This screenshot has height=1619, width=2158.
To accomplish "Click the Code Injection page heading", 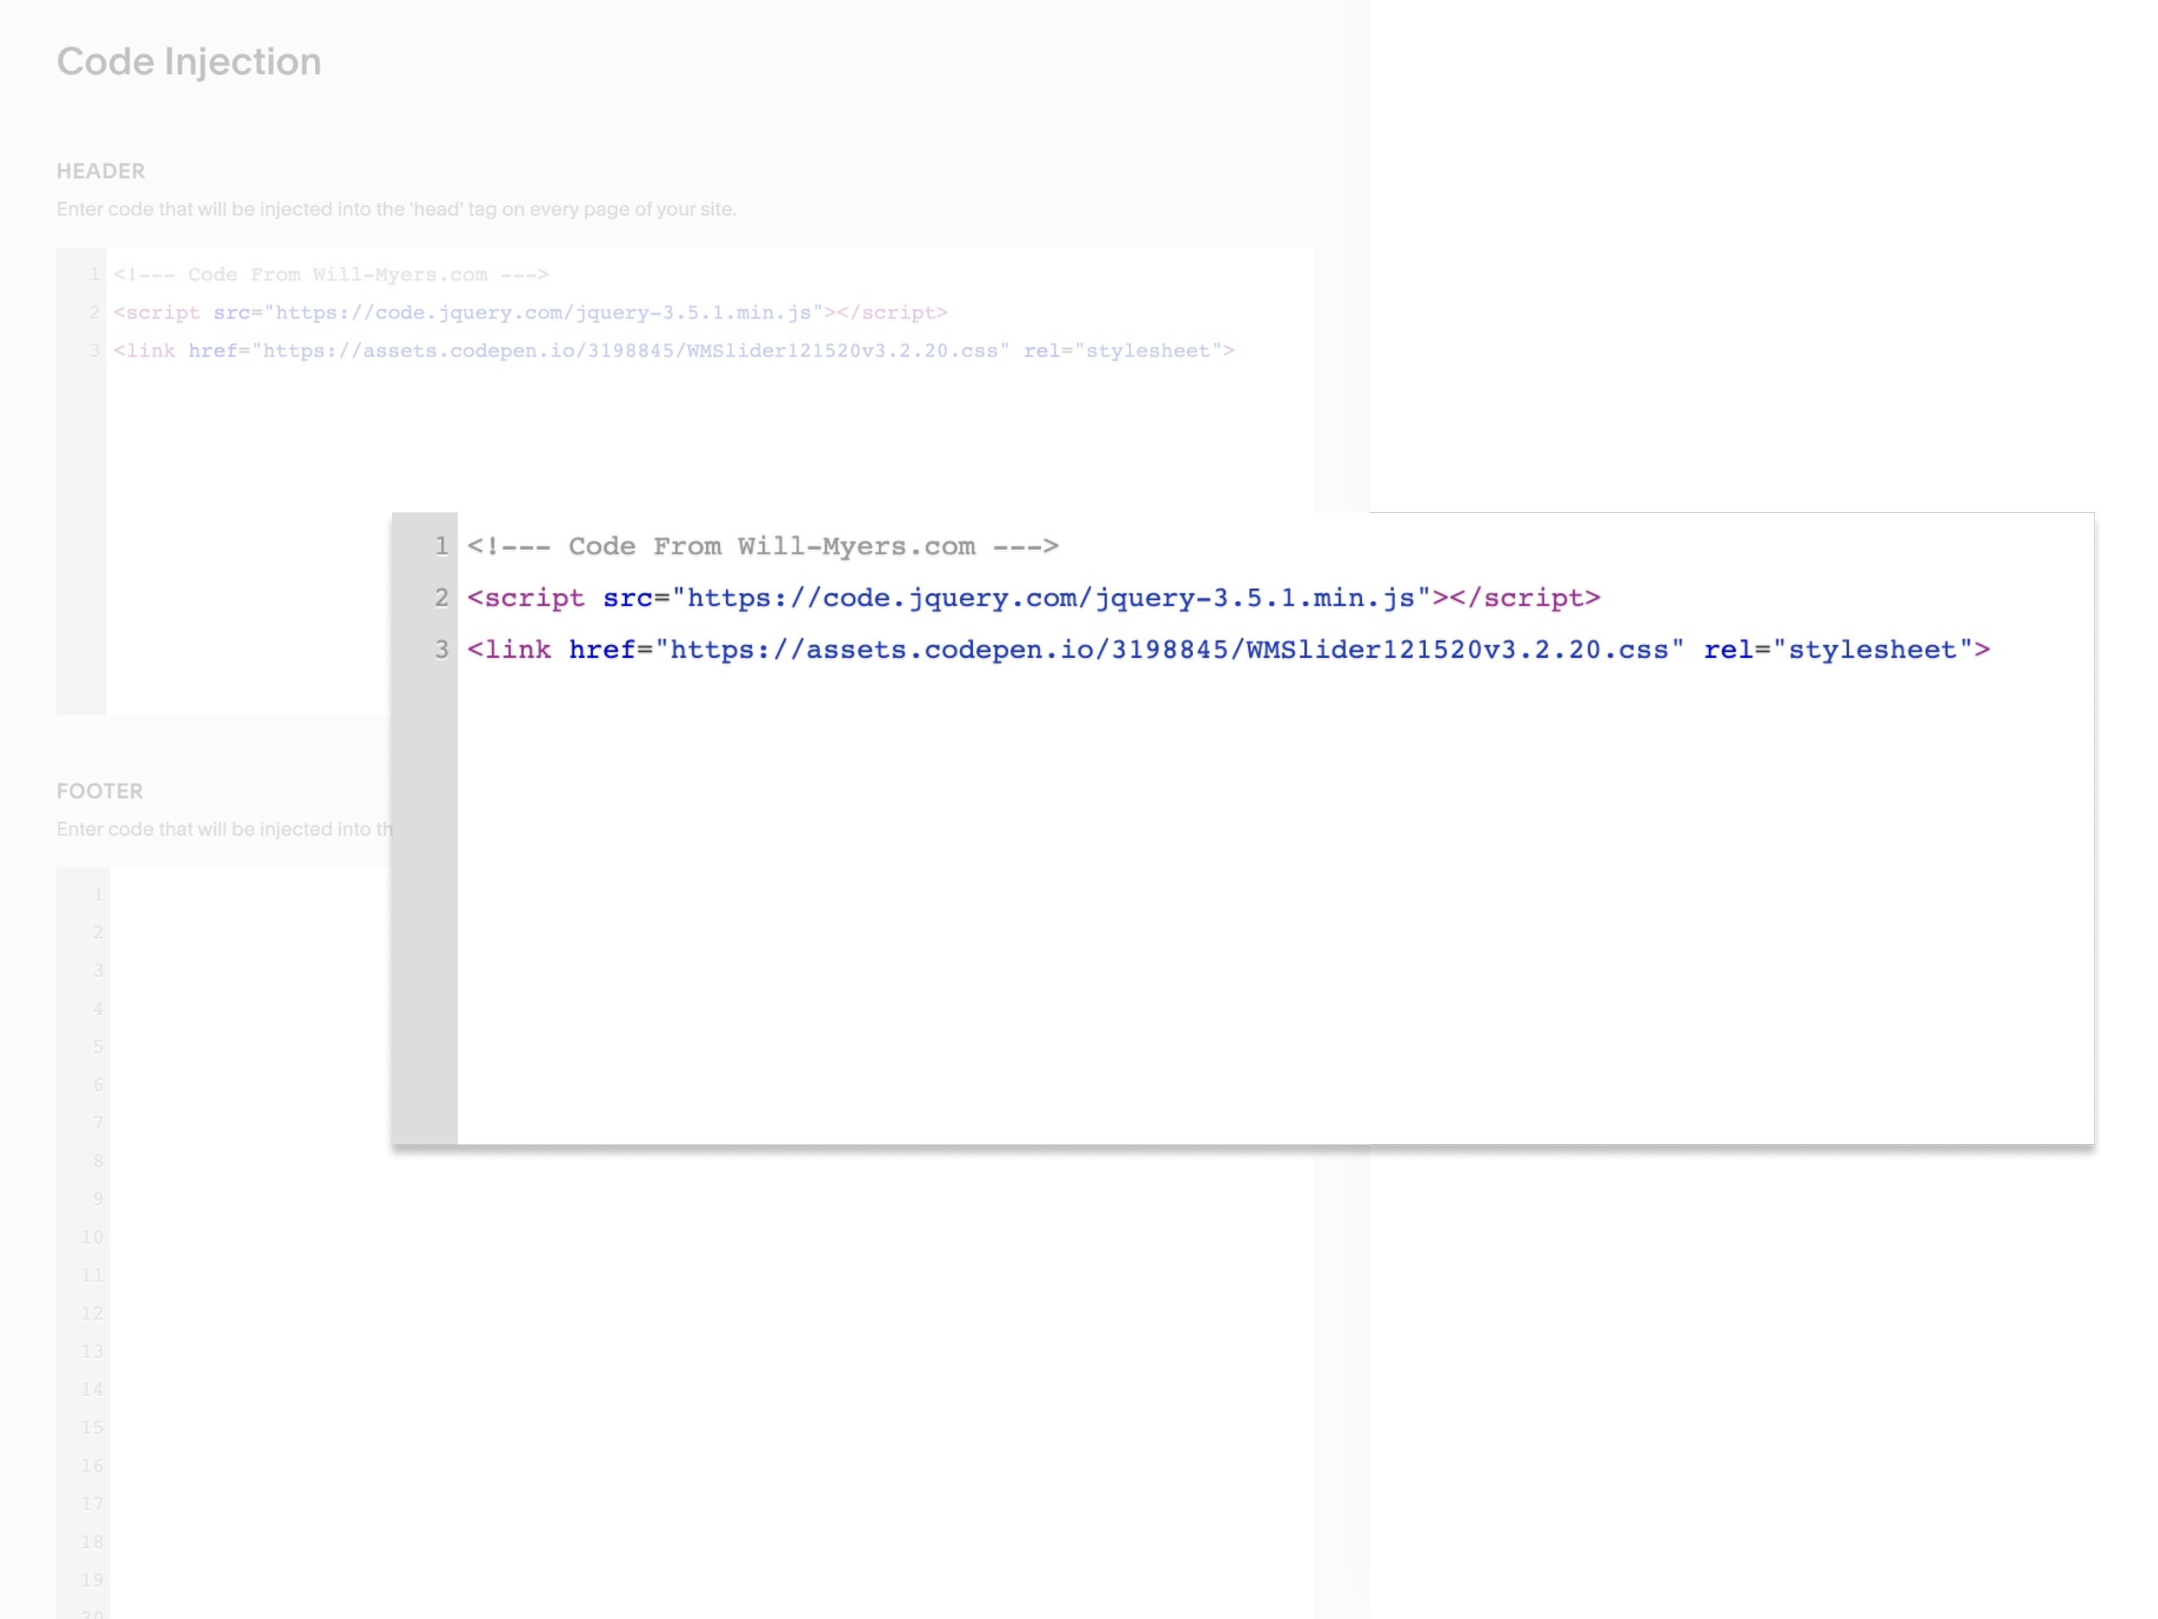I will pos(189,60).
